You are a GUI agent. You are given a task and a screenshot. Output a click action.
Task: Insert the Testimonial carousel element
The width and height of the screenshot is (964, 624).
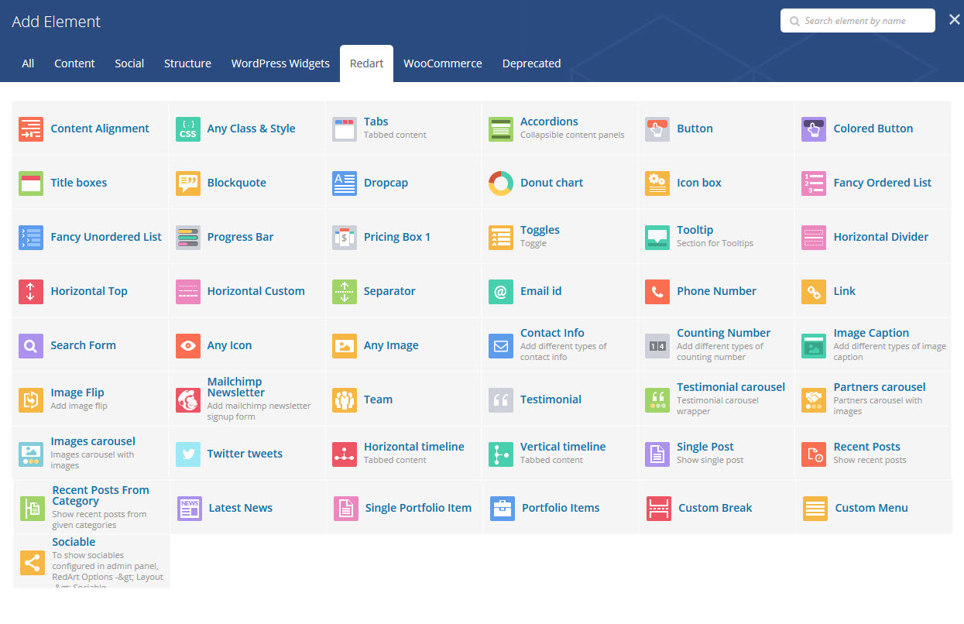[716, 400]
